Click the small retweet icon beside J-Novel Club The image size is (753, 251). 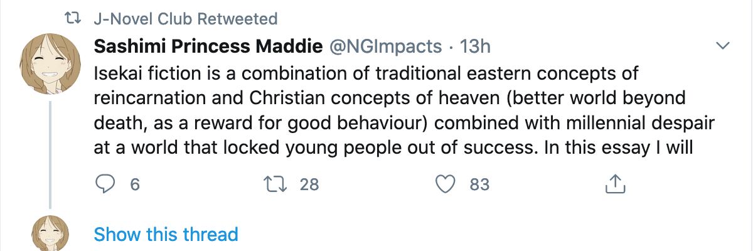[74, 19]
